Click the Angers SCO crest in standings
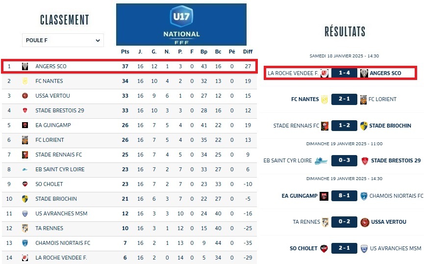The image size is (424, 264). (x=25, y=66)
